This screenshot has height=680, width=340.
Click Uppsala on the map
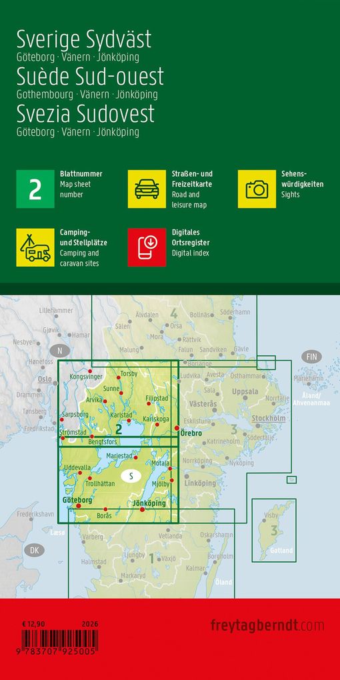pyautogui.click(x=245, y=391)
